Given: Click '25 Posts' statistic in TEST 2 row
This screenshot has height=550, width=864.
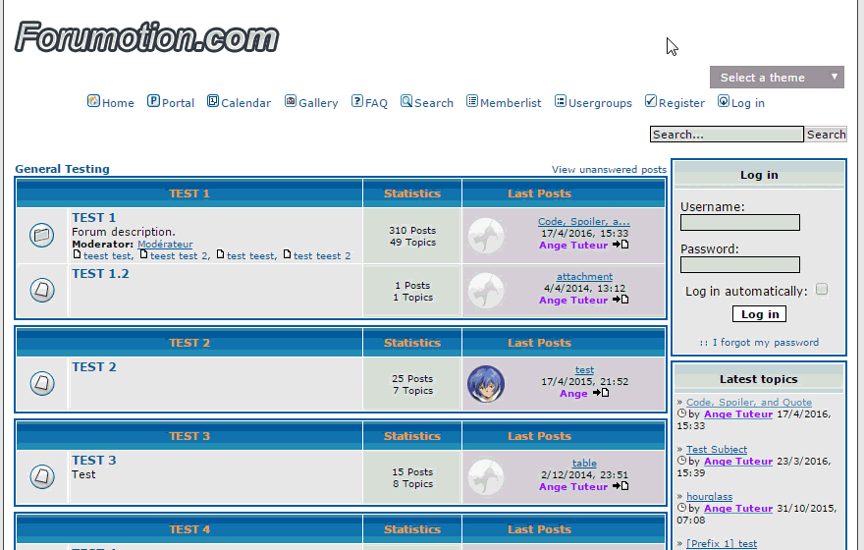Looking at the screenshot, I should tap(412, 378).
